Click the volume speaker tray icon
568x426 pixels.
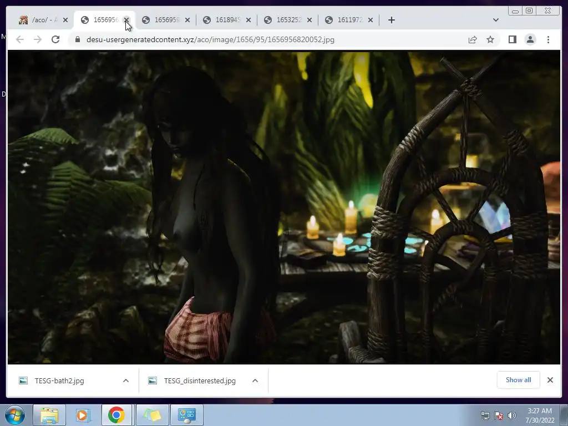click(511, 415)
